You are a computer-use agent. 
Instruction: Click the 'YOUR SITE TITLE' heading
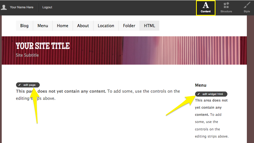(x=43, y=46)
